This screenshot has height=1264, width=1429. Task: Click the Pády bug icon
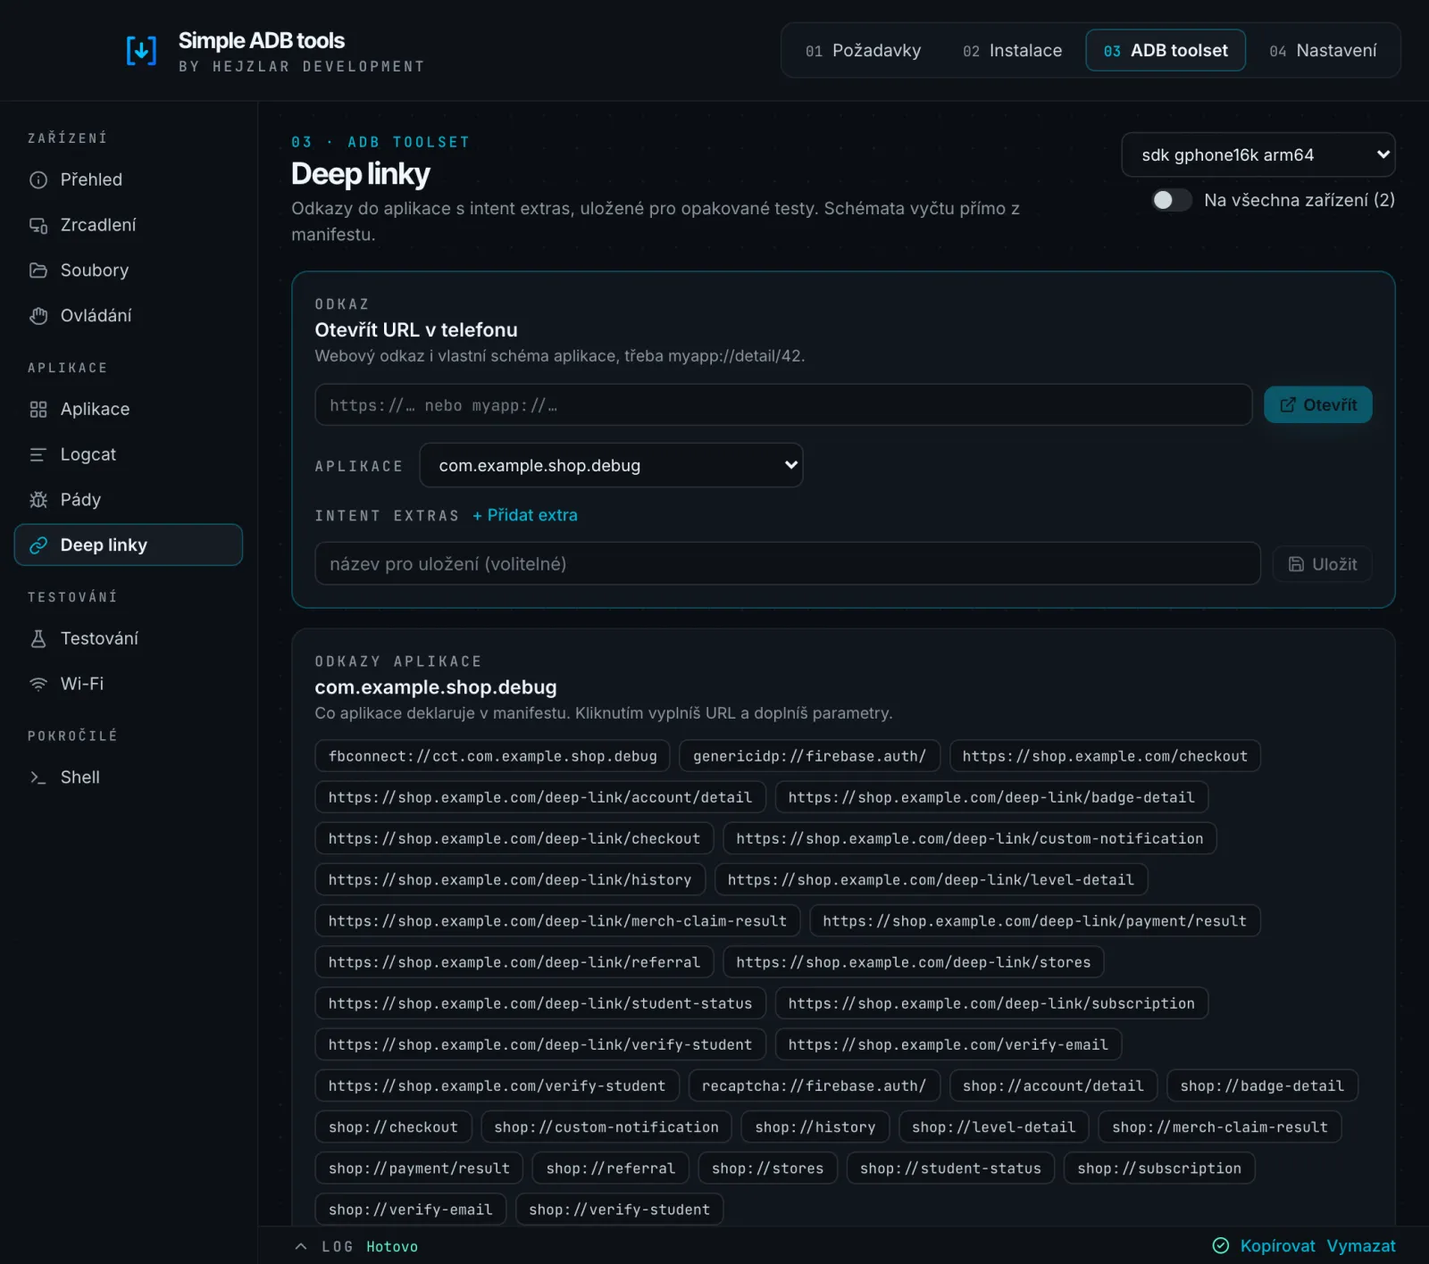click(x=38, y=500)
